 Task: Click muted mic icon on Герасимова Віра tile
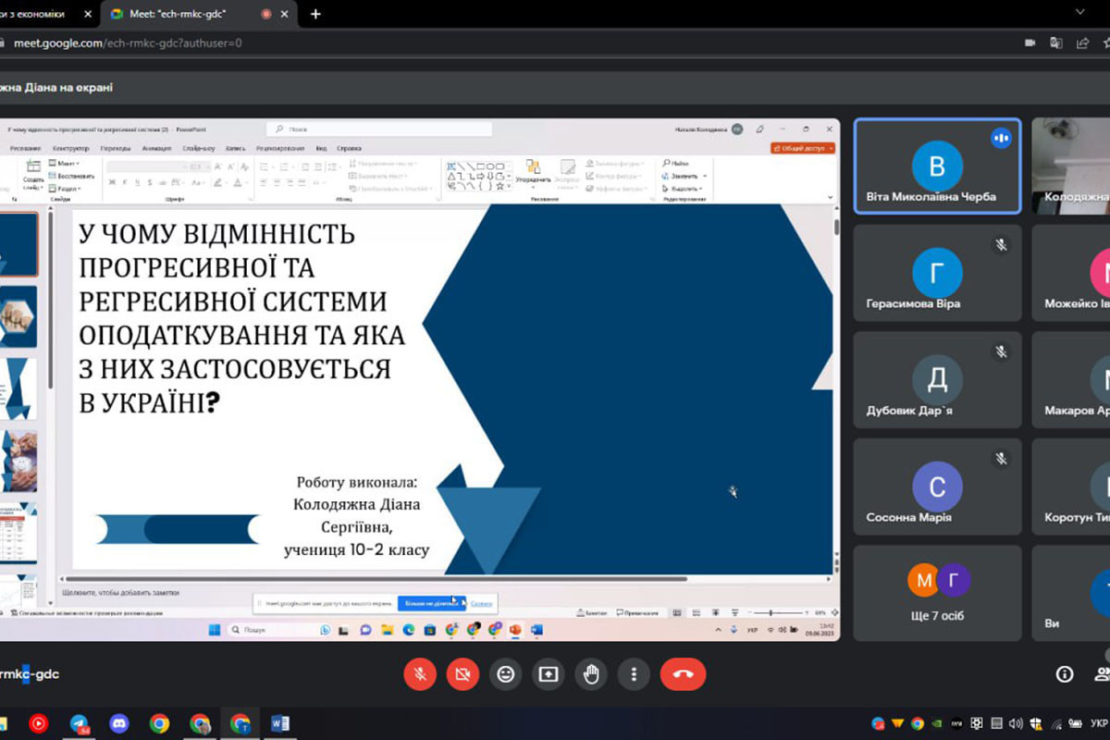coord(1000,245)
